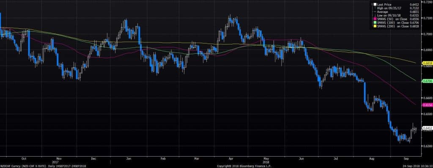Click the white Last Price legend swatch
Viewport: 433px width, 168px height.
(375, 4)
